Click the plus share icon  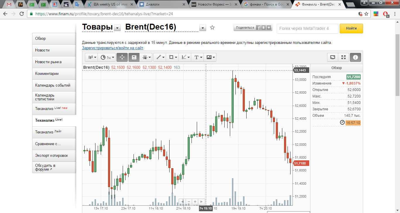pos(269,28)
